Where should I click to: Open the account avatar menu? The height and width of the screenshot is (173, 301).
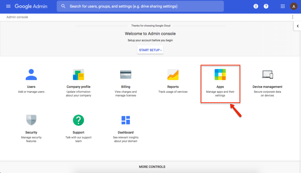[294, 6]
